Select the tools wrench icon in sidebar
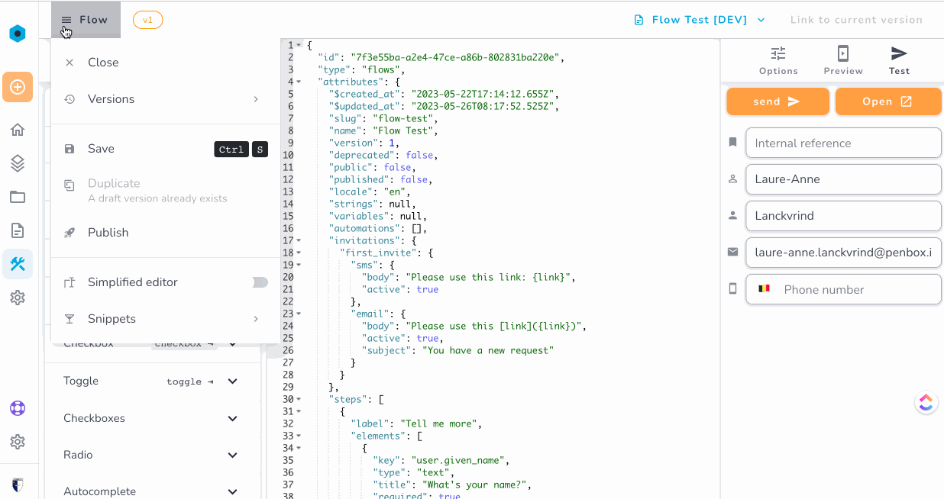The width and height of the screenshot is (944, 499). pos(18,264)
